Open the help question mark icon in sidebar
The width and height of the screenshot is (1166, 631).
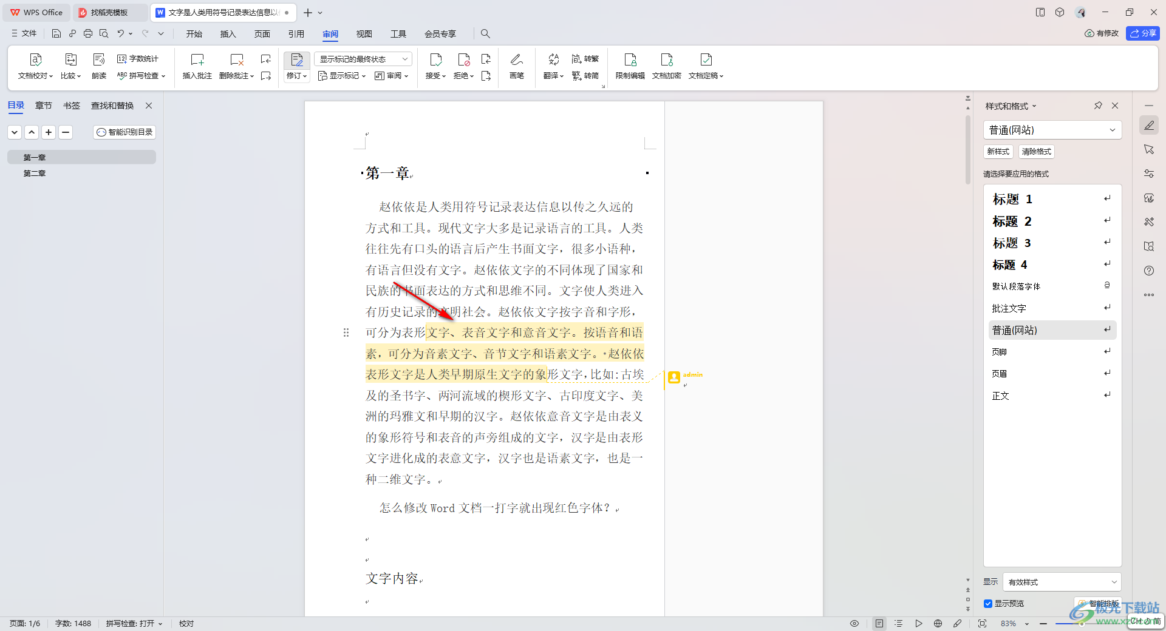click(x=1148, y=271)
